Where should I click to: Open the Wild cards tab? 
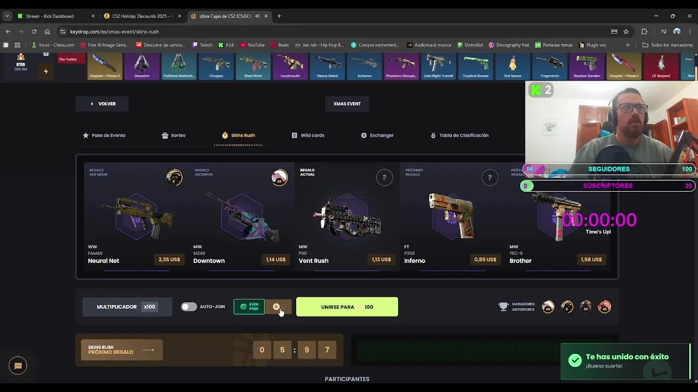(x=308, y=135)
